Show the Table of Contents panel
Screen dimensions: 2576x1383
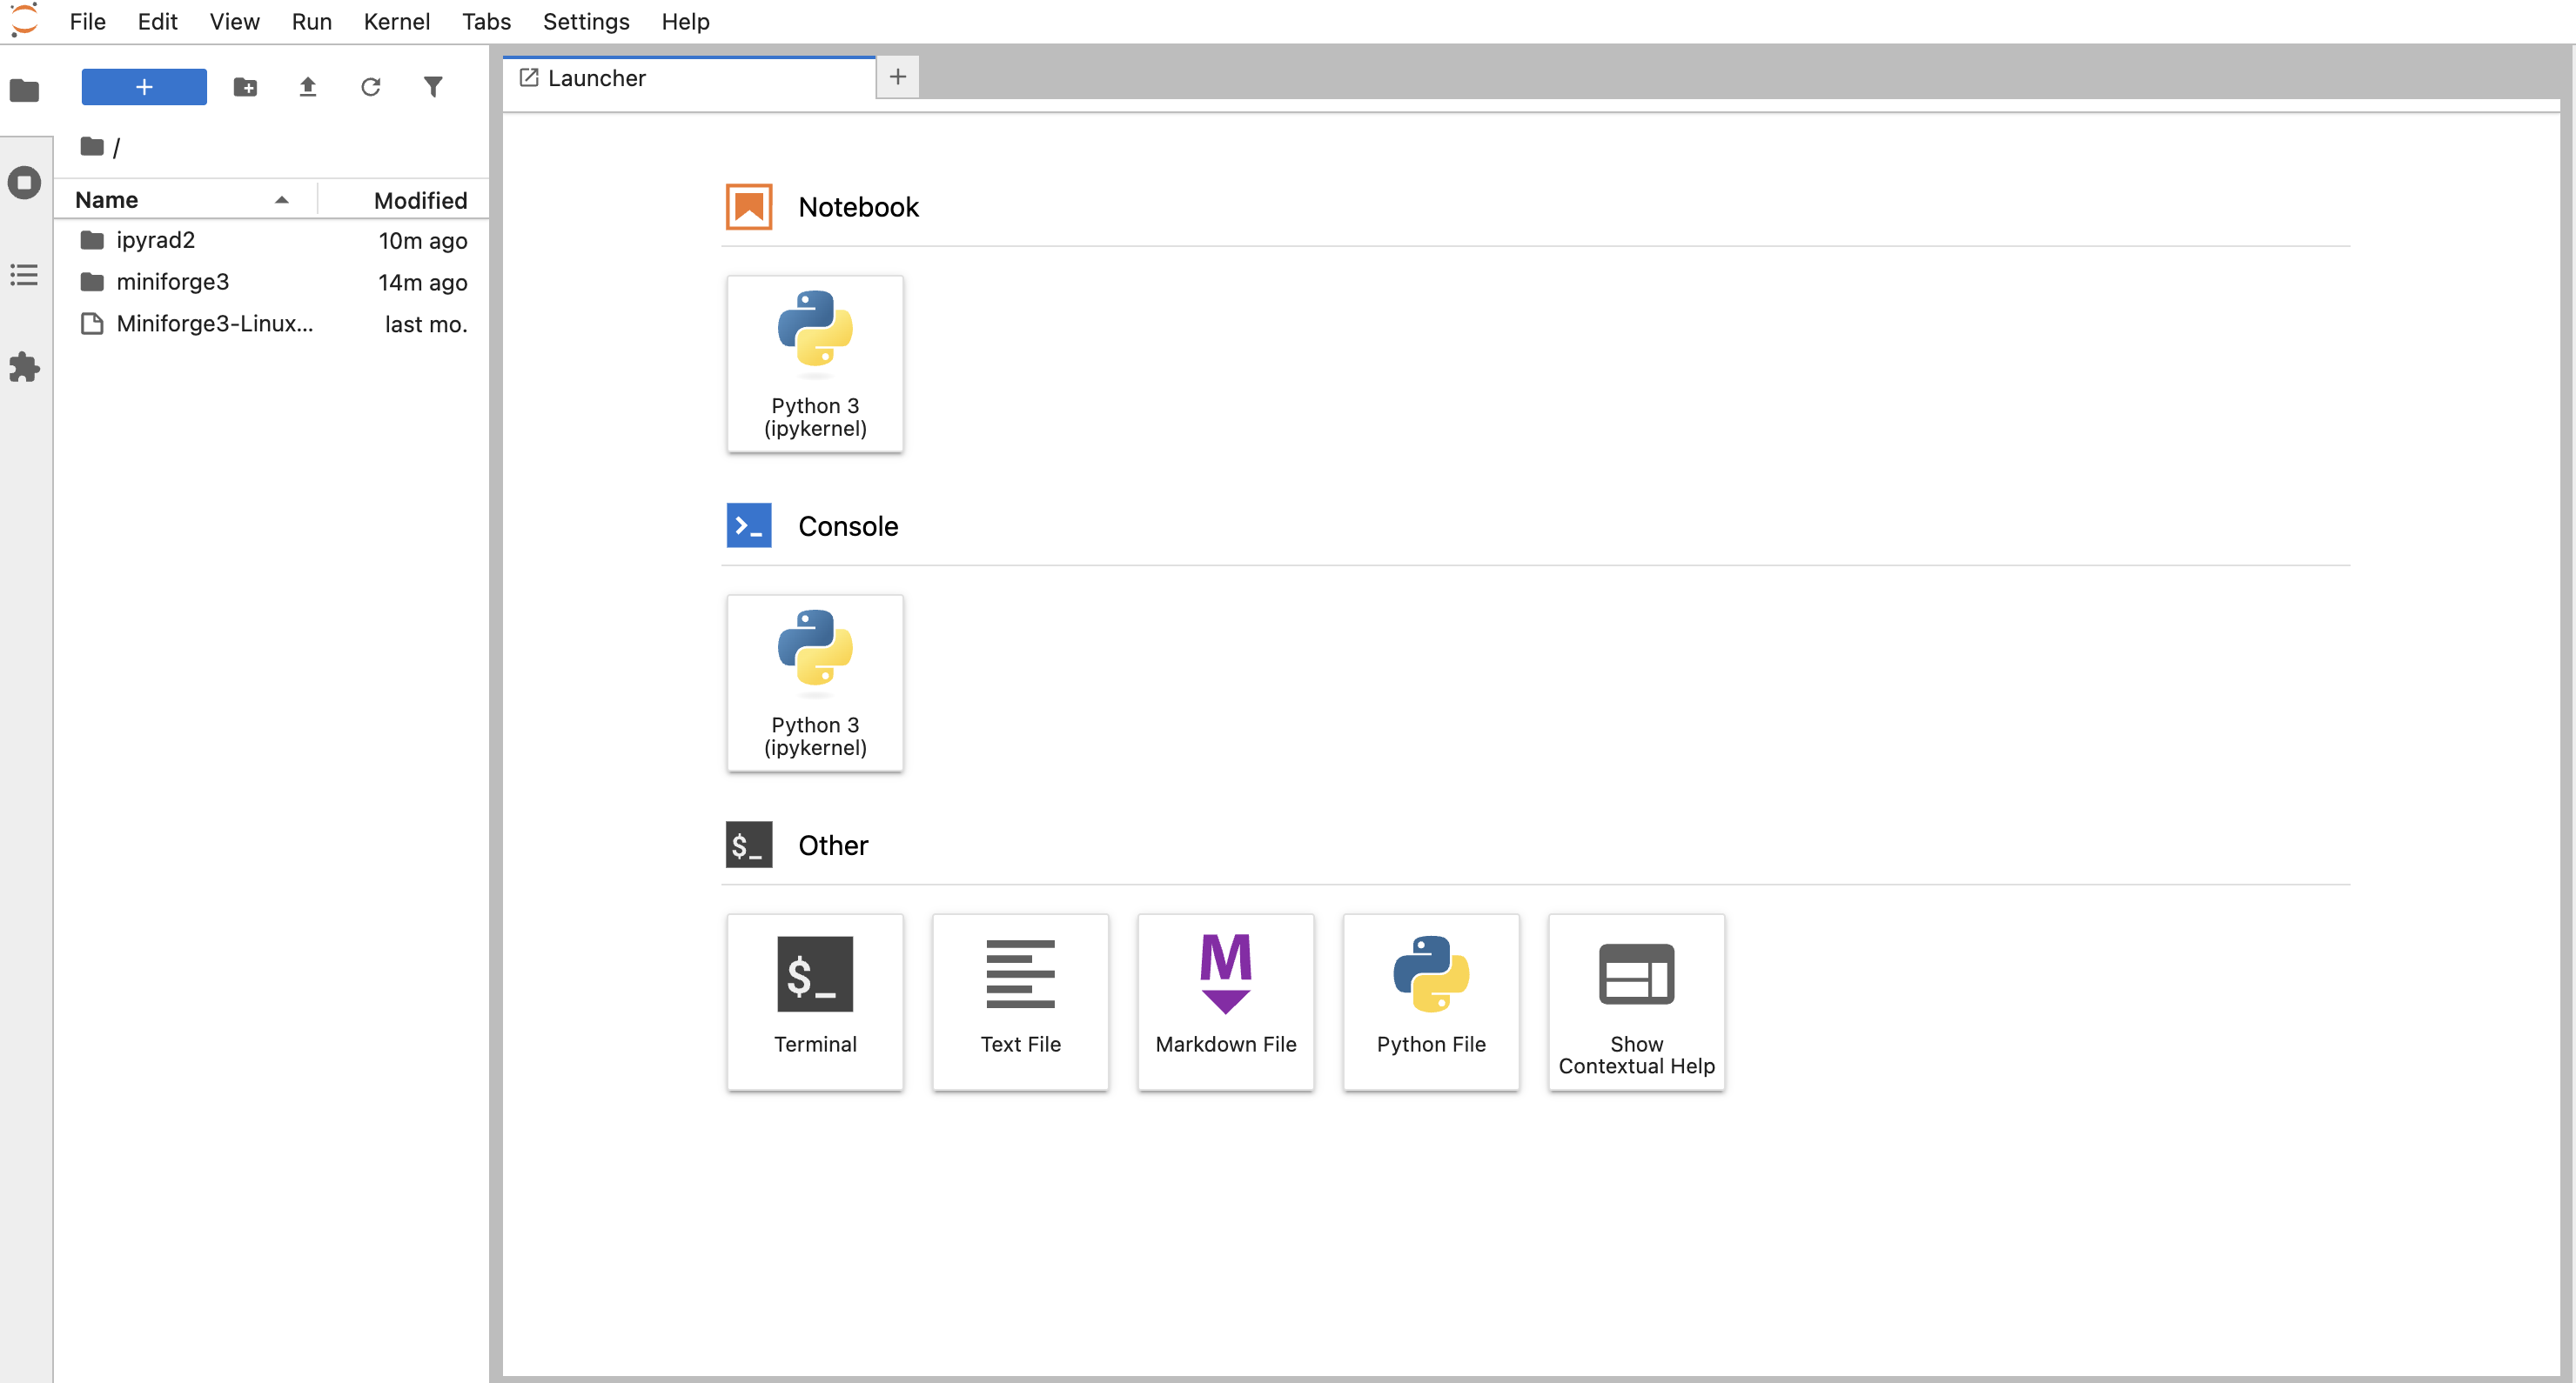tap(24, 275)
